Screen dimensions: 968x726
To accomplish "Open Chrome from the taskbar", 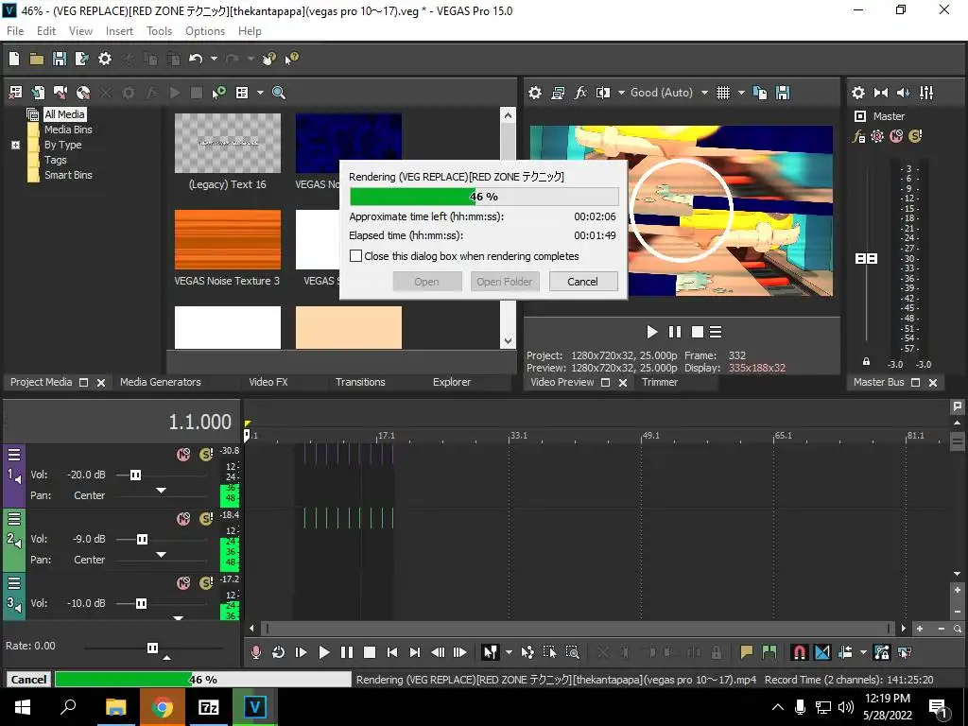I will click(x=162, y=707).
